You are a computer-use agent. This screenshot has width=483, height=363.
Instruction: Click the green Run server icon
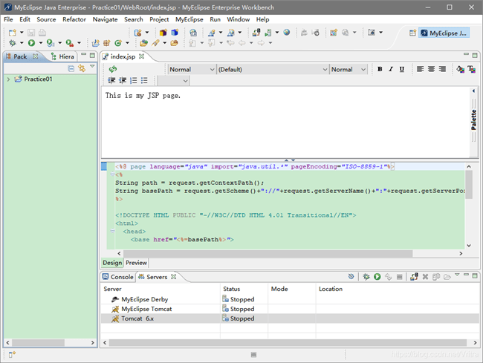(377, 277)
